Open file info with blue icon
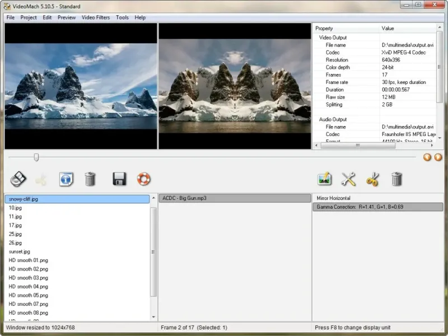The width and height of the screenshot is (448, 336). click(x=66, y=179)
